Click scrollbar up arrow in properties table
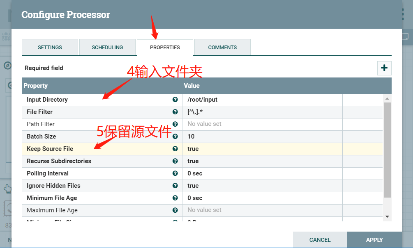This screenshot has width=413, height=248. (x=387, y=98)
